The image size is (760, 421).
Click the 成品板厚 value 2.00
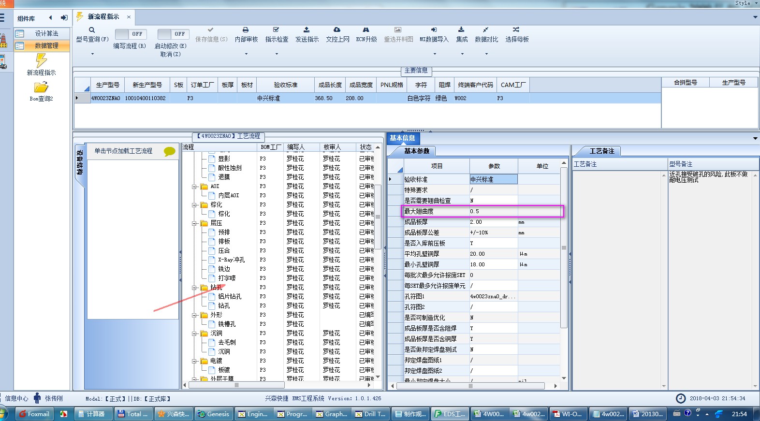(493, 222)
